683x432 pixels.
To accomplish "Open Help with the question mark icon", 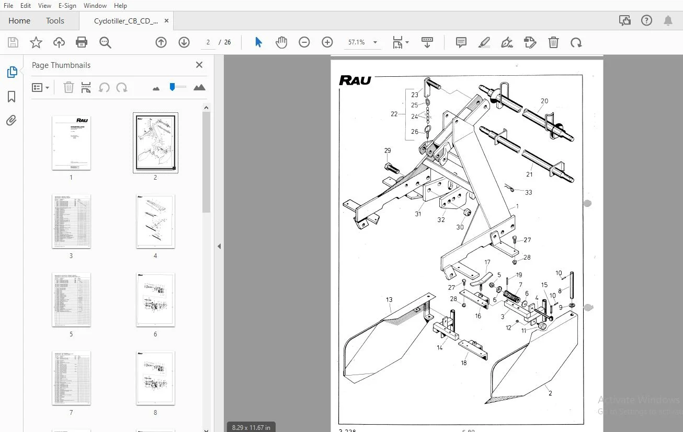I will pyautogui.click(x=647, y=21).
